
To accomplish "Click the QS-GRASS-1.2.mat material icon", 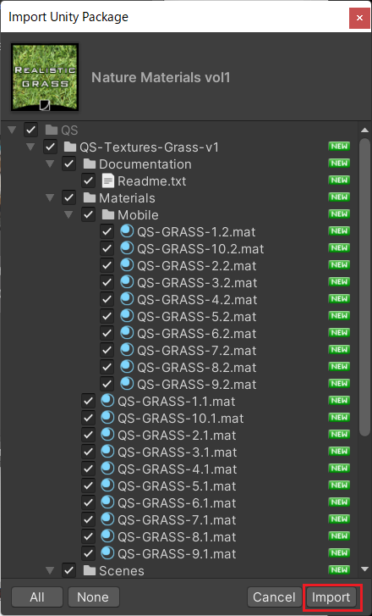I will pos(127,231).
